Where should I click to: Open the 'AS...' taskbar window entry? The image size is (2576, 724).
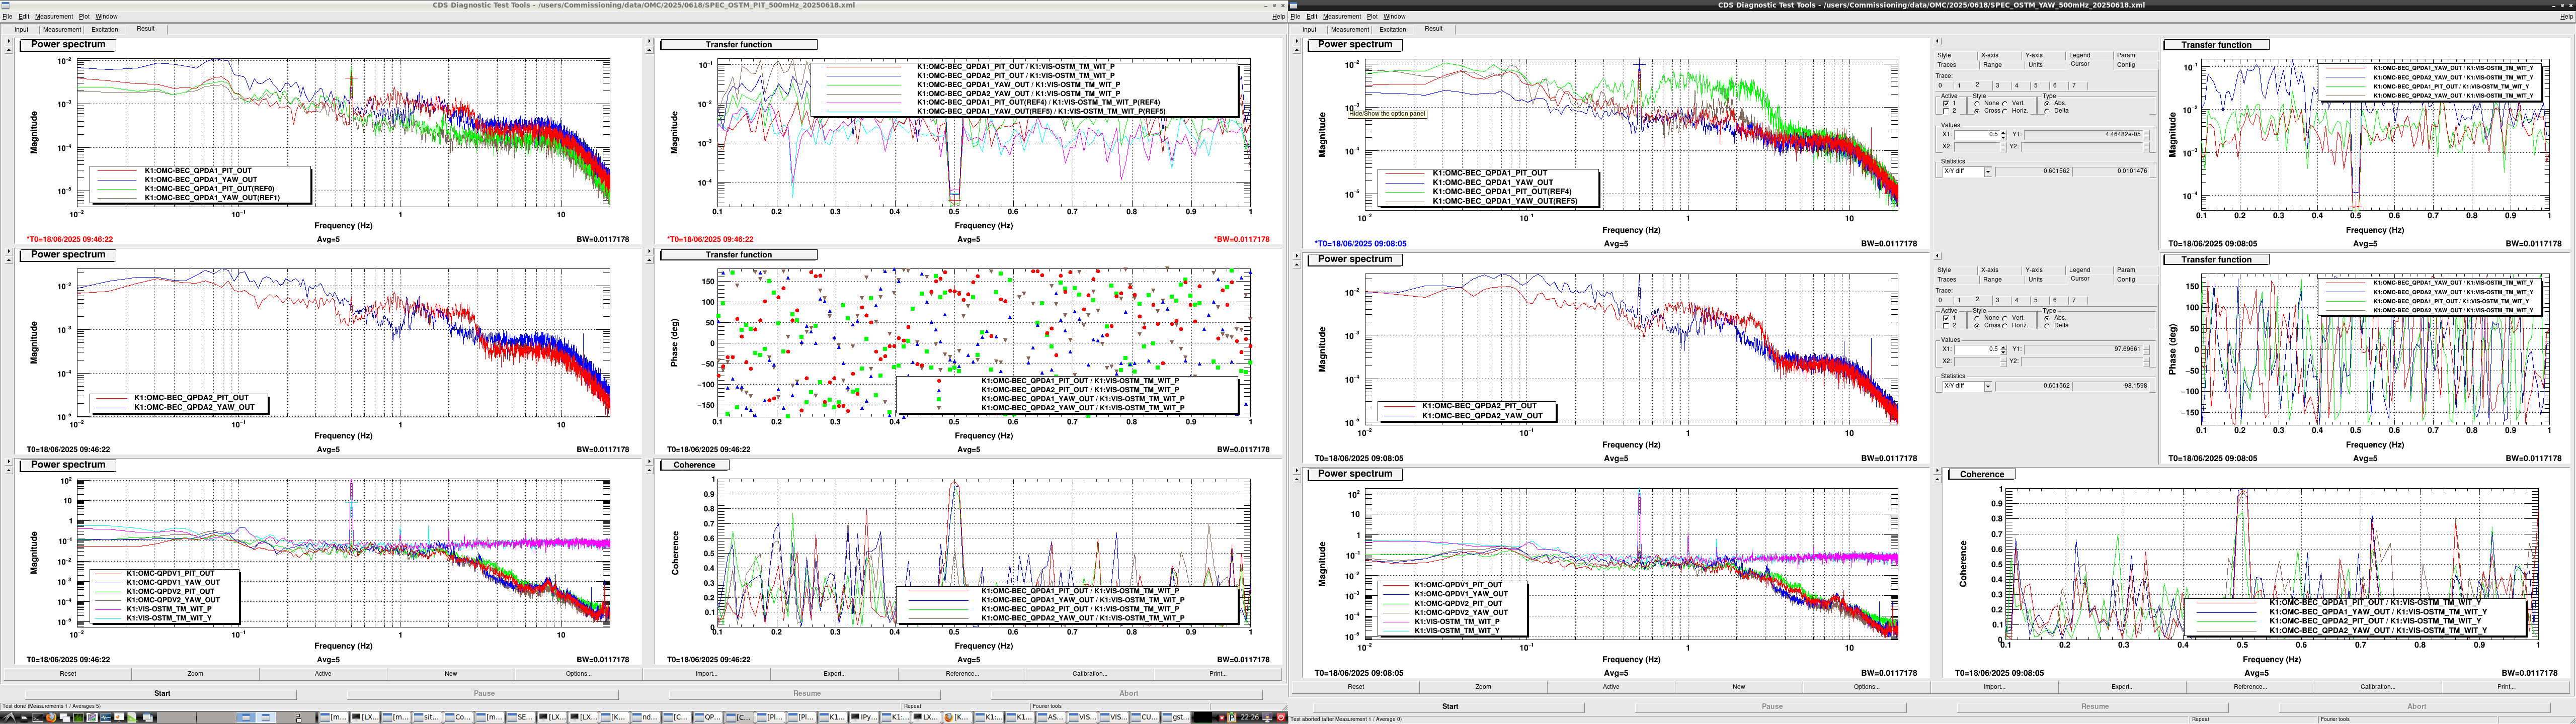click(x=1051, y=717)
